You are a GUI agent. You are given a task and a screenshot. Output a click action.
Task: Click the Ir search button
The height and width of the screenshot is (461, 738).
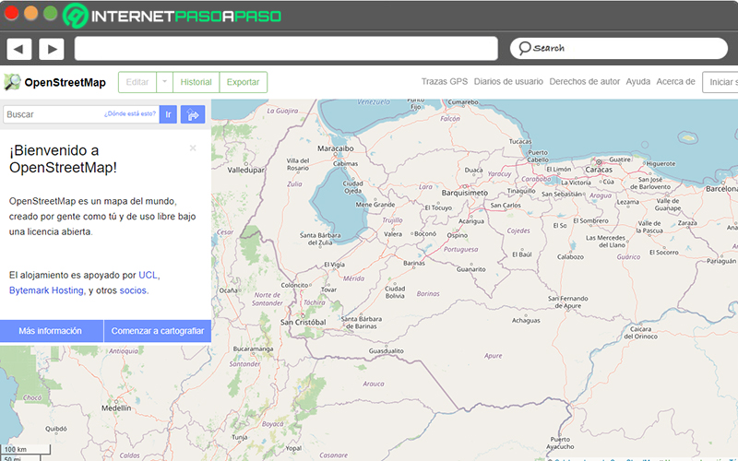click(168, 114)
